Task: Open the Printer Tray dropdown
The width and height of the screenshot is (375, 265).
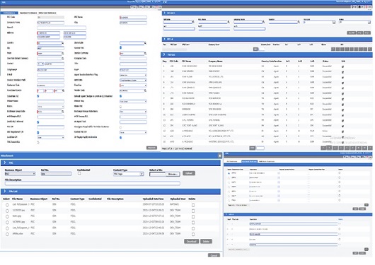Action: tap(133, 102)
